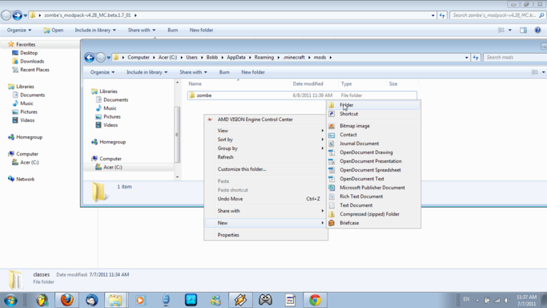
Task: Open Google Chrome from the taskbar
Action: point(315,300)
